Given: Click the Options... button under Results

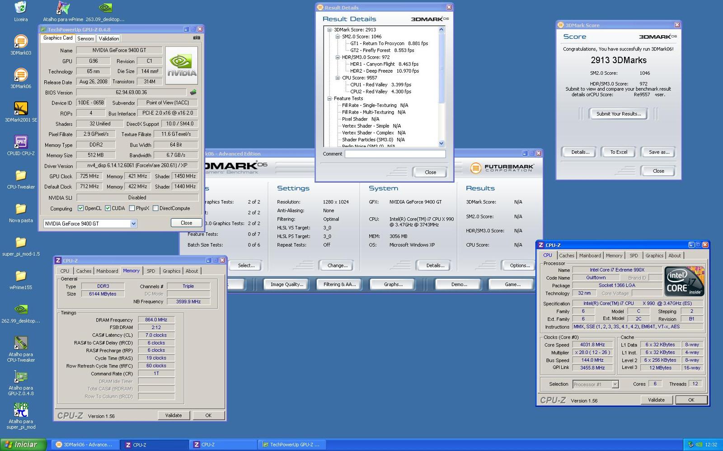Looking at the screenshot, I should (x=520, y=265).
